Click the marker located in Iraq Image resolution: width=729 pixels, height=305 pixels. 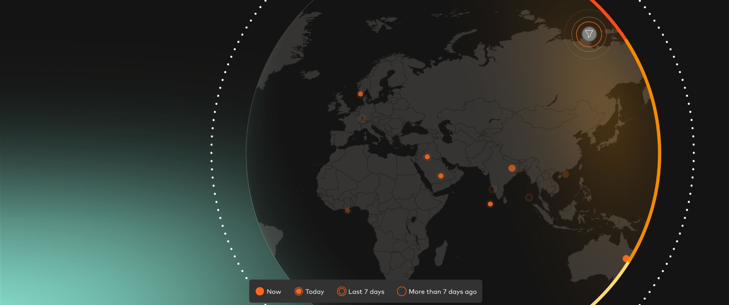coord(427,157)
